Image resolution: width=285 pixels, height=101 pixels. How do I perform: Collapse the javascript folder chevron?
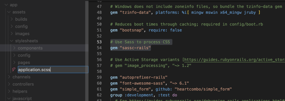[9, 99]
